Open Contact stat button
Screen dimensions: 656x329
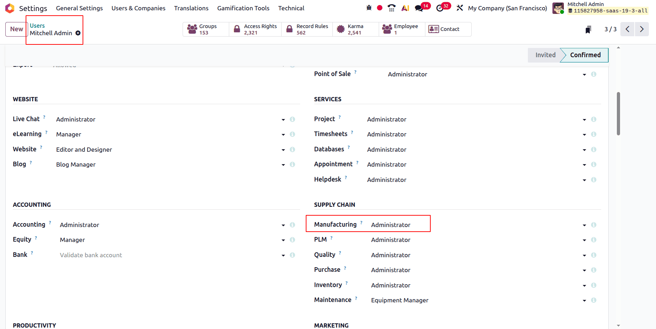point(448,29)
